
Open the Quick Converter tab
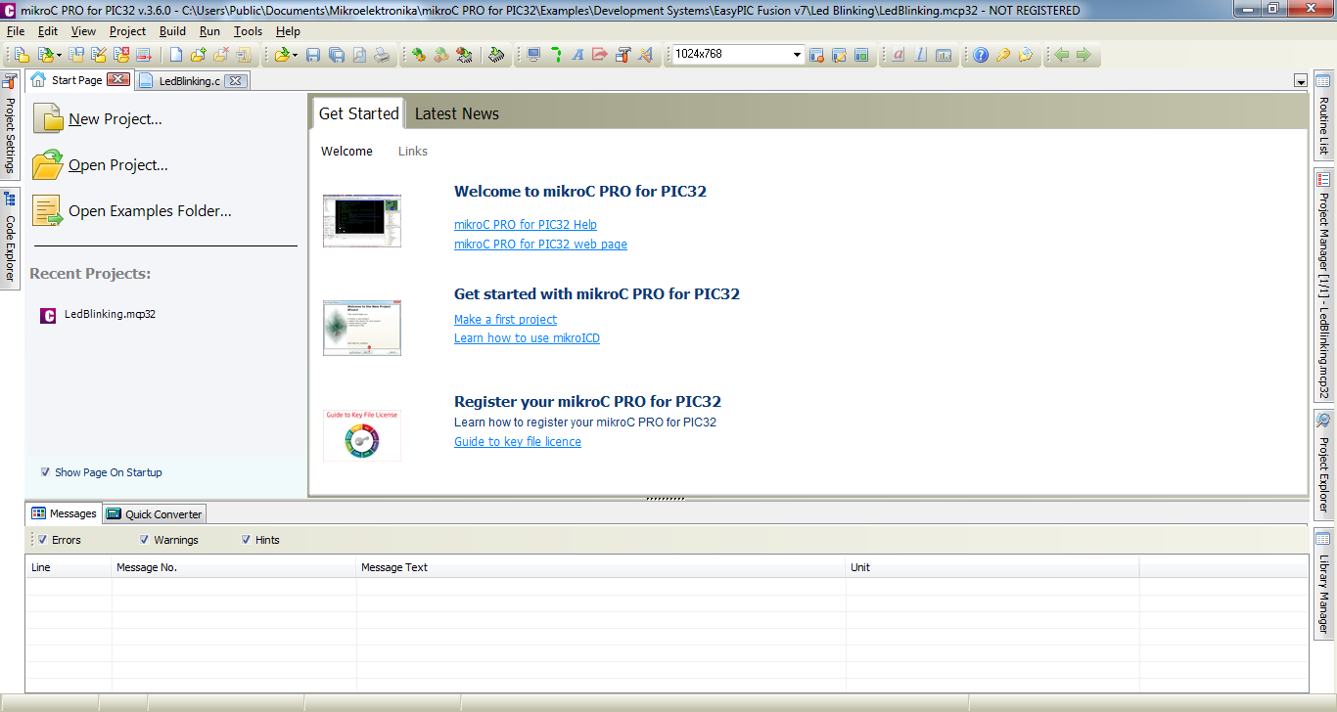pos(155,514)
